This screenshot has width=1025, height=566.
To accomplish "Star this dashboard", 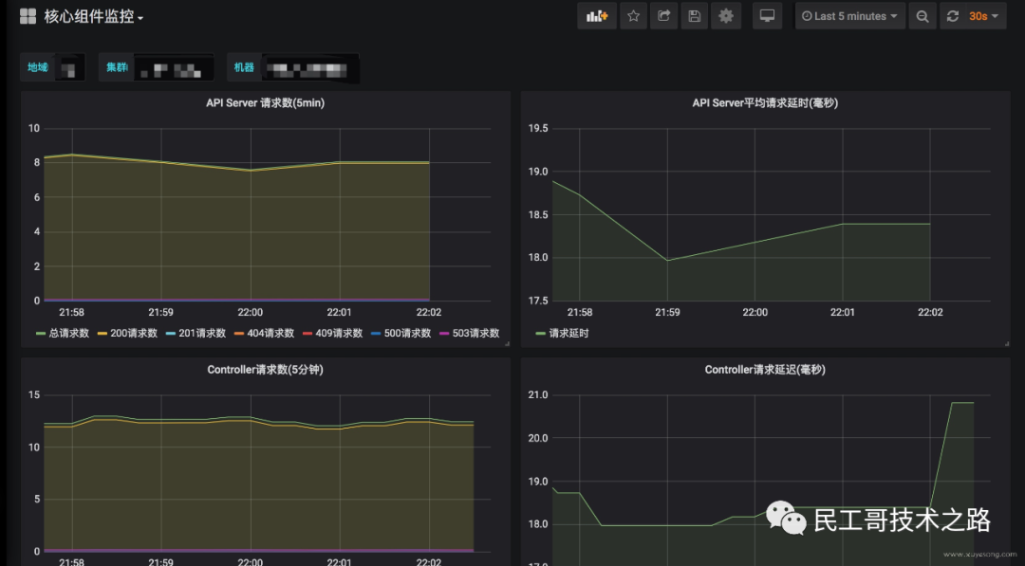I will coord(633,16).
